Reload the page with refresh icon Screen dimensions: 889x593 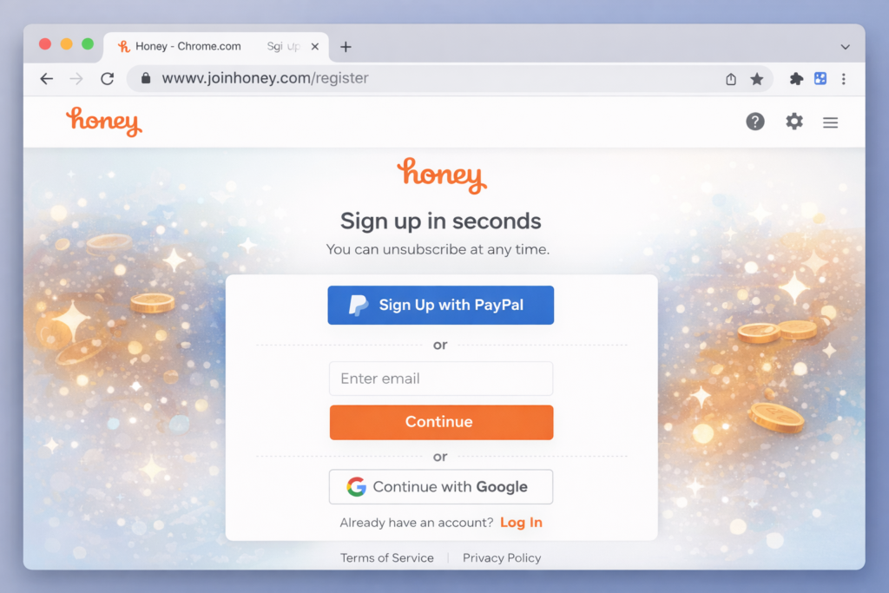(x=107, y=79)
